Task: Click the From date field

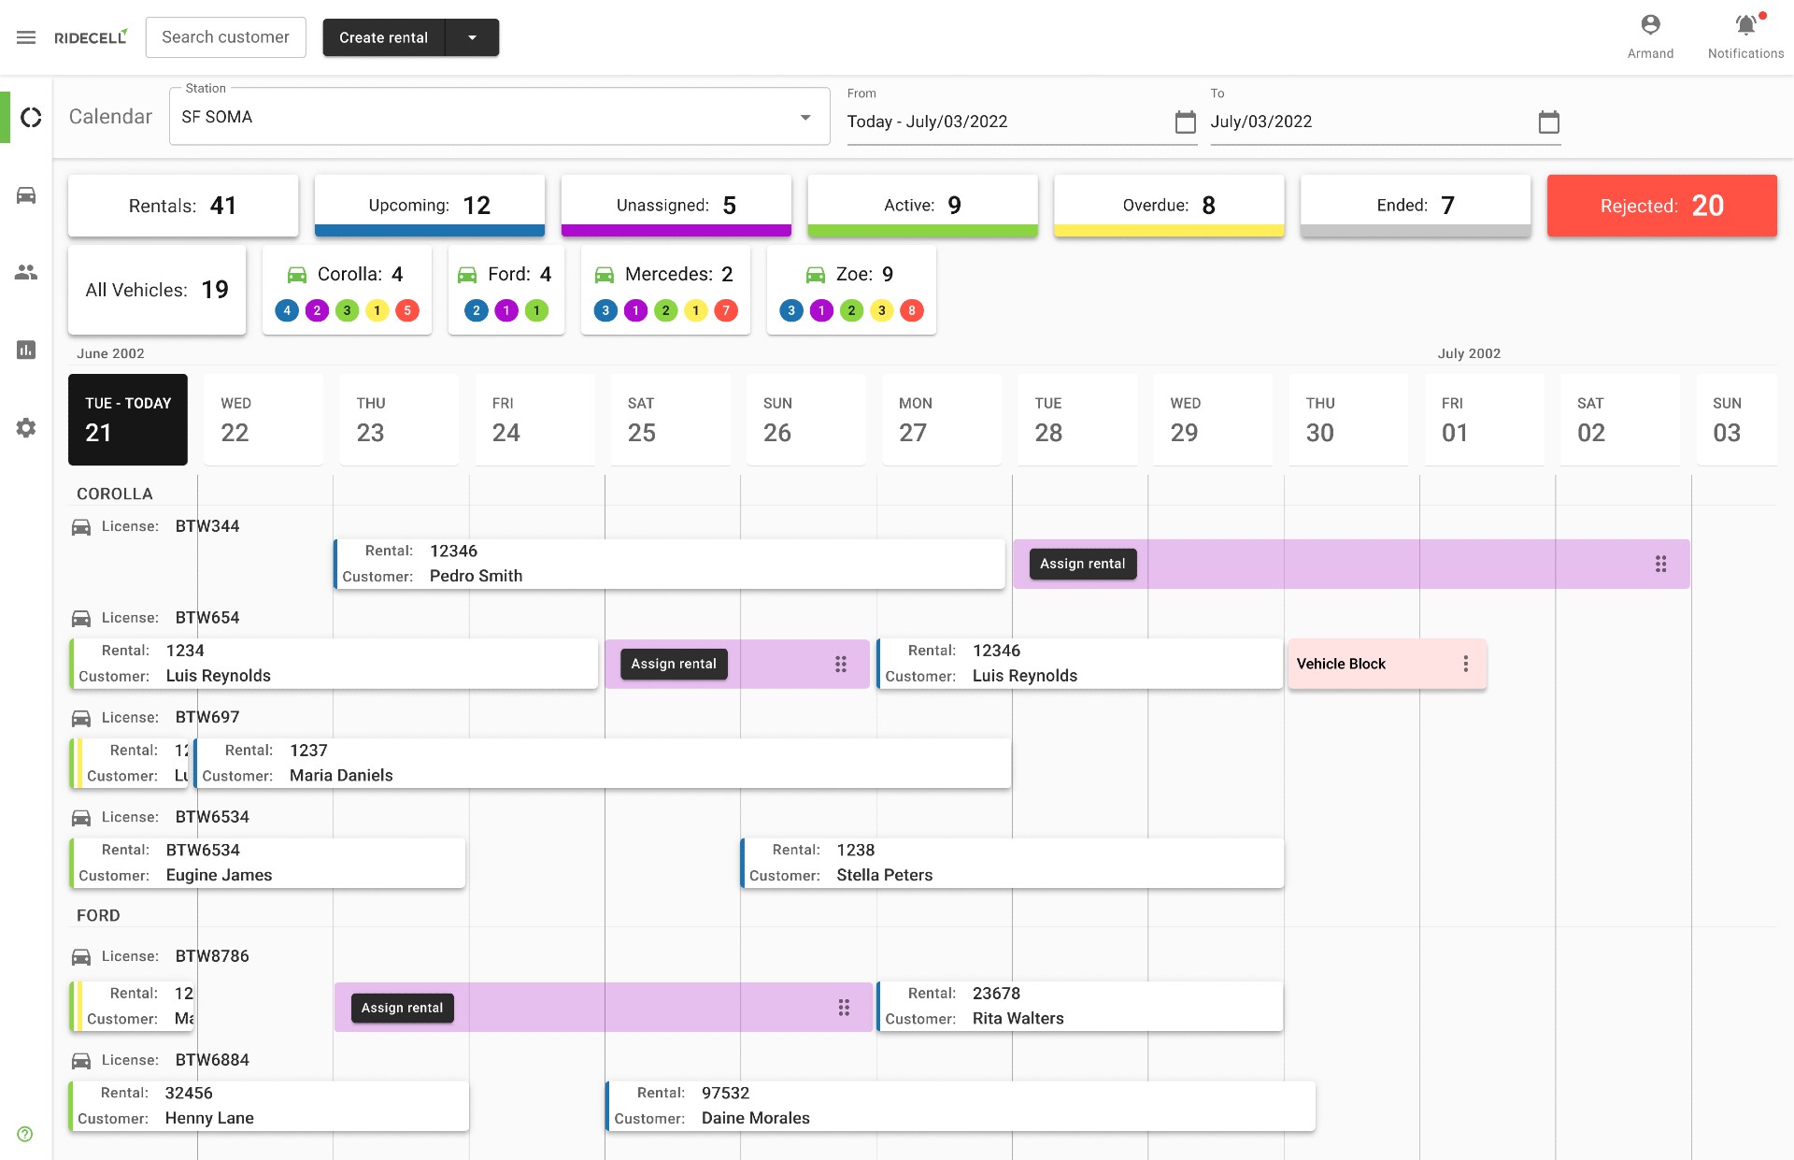Action: click(x=1022, y=122)
